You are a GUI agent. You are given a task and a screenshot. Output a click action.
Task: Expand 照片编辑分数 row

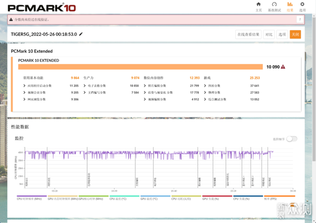[145, 86]
